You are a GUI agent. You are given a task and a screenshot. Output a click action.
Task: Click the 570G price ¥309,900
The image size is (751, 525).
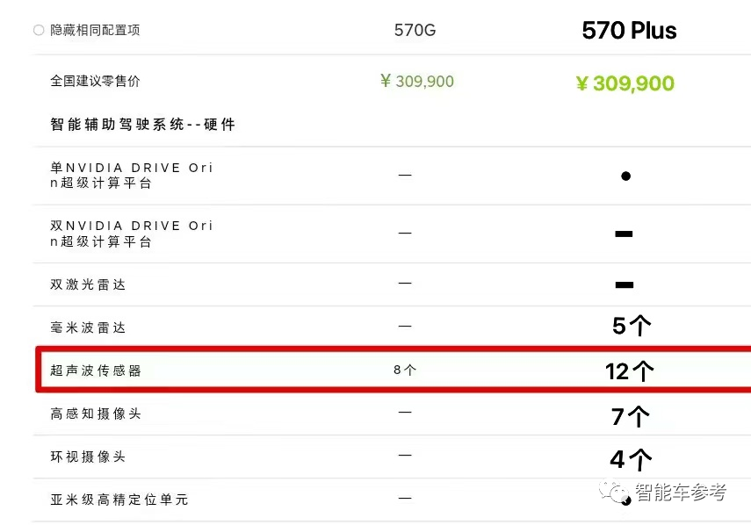click(416, 82)
